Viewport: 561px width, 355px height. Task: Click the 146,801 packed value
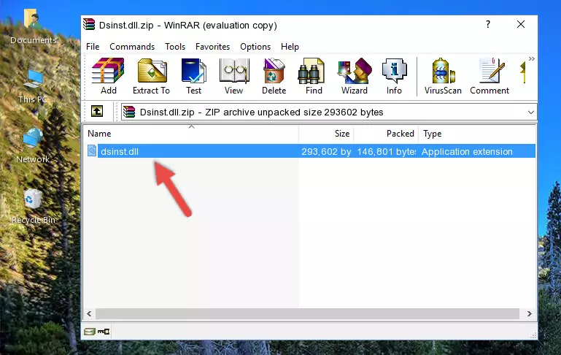387,151
